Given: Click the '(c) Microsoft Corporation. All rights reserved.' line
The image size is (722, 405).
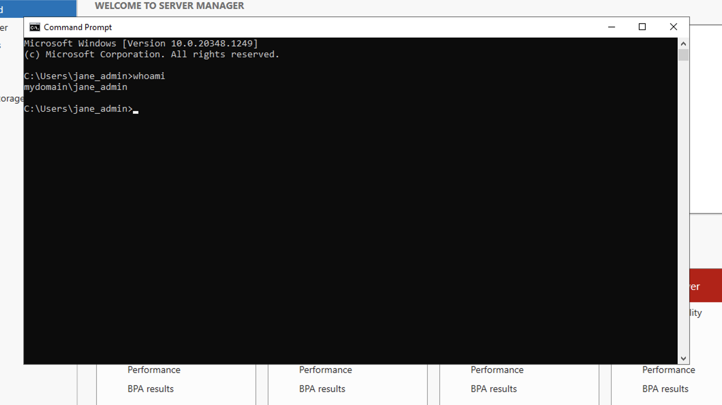Looking at the screenshot, I should 152,54.
